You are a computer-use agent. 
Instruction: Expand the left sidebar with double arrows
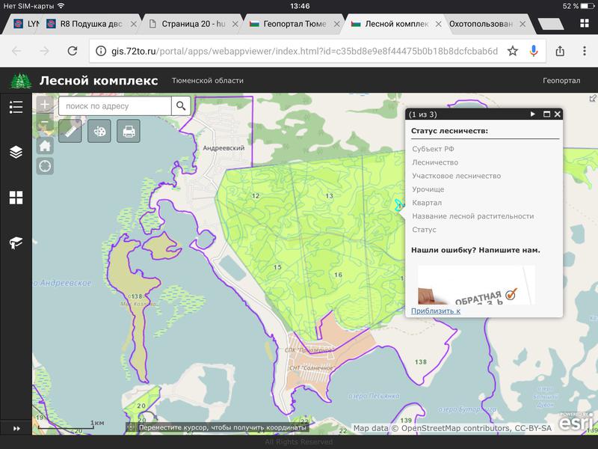[x=16, y=427]
